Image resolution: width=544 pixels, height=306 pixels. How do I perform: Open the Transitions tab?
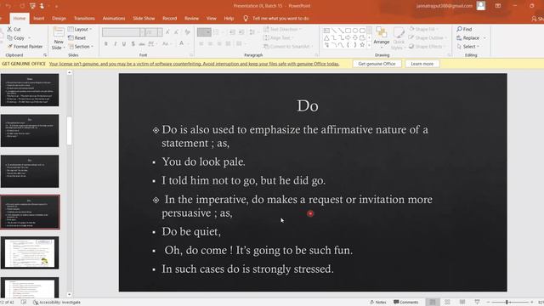pos(84,19)
